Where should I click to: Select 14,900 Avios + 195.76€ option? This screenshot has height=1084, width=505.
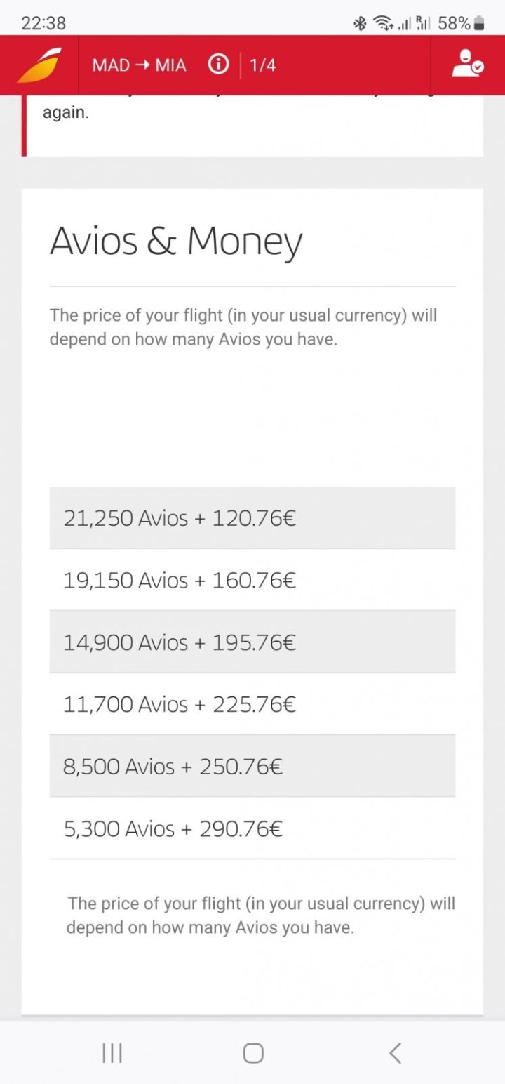click(252, 642)
